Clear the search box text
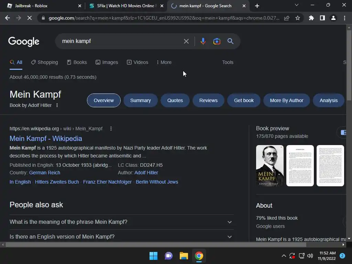The image size is (352, 264). coord(186,41)
